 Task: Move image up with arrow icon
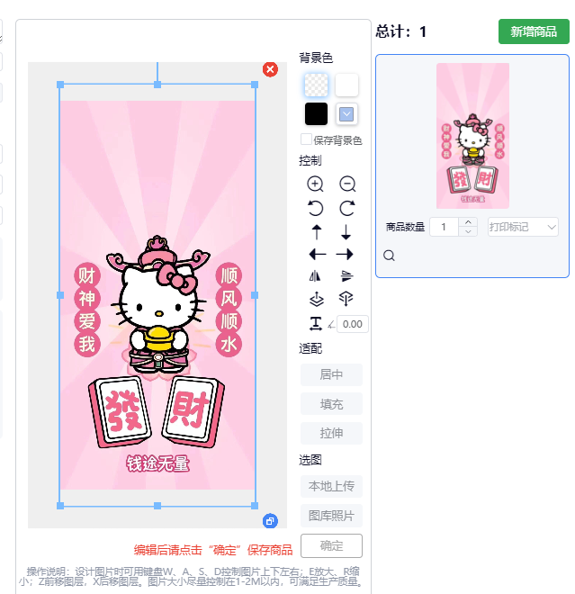click(317, 232)
